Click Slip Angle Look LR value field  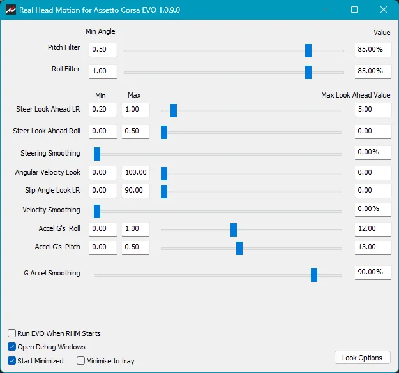[x=373, y=191]
